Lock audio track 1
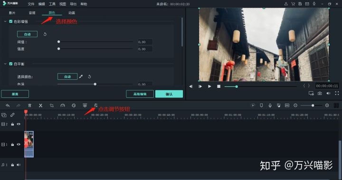 12,165
